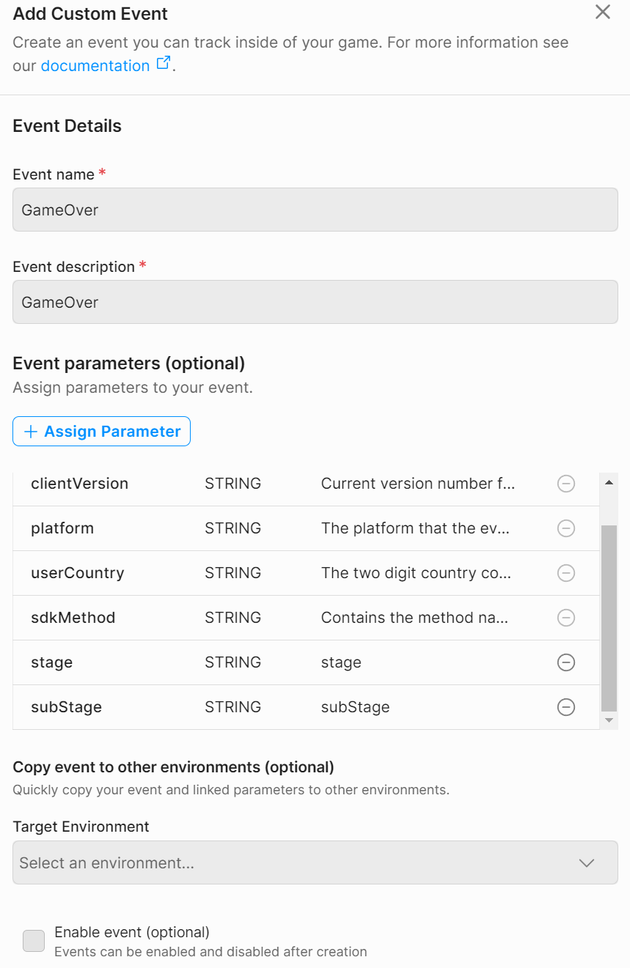Tick the Enable event checkbox
Viewport: 630px width, 968px height.
pos(34,941)
